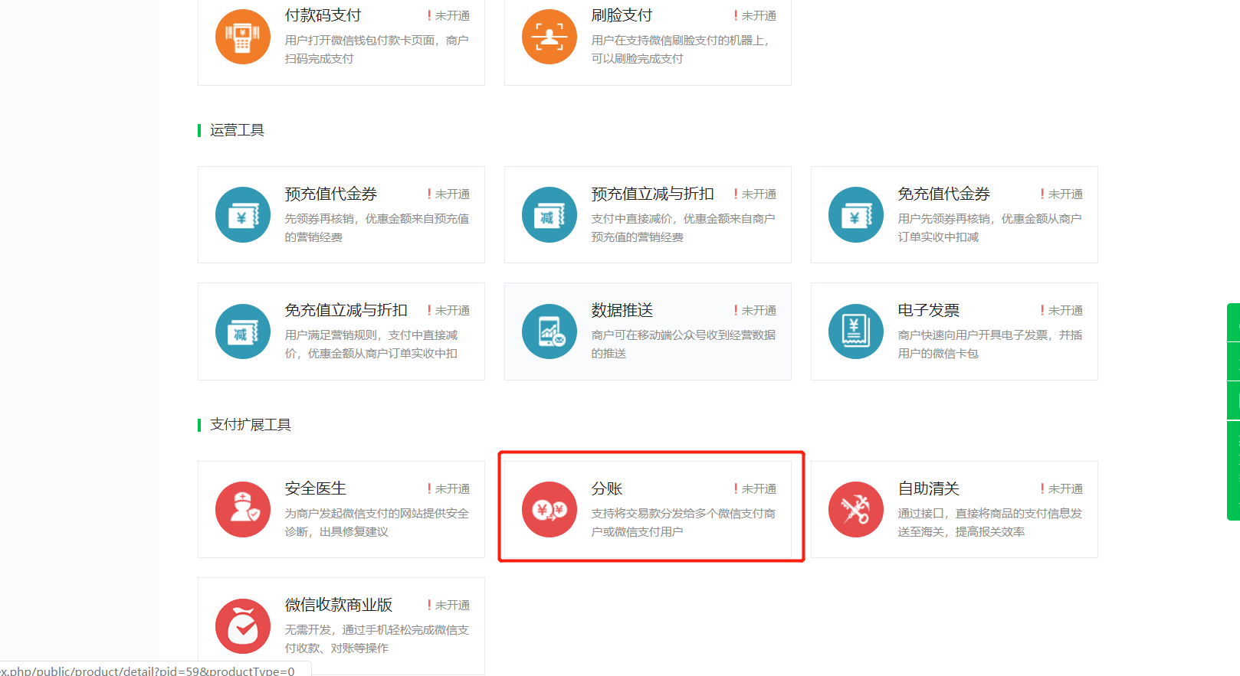Viewport: 1240px width, 676px height.
Task: Click the 支付扩展工具 section heading
Action: point(250,425)
